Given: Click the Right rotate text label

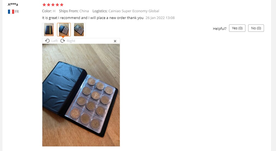Looking at the screenshot, I should coord(71,41).
